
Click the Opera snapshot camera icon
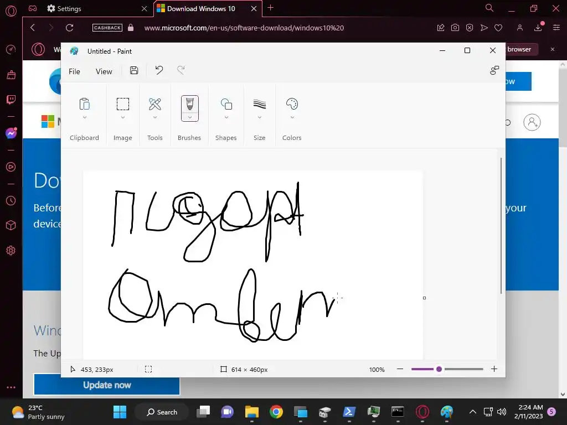[455, 28]
